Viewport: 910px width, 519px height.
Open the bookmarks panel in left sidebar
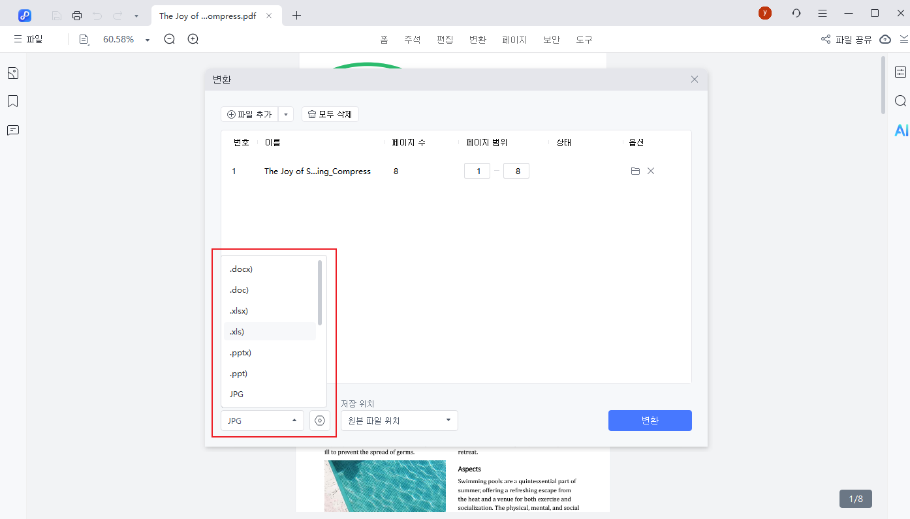click(13, 101)
